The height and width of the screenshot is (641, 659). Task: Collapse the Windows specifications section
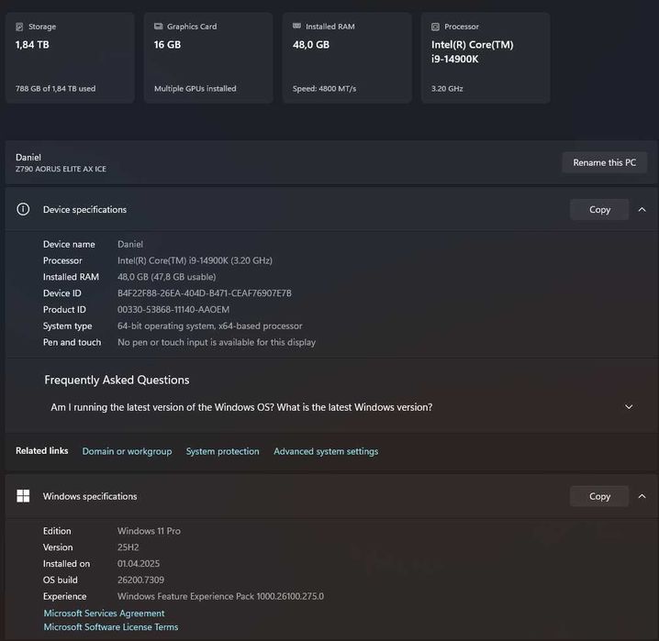[x=642, y=496]
